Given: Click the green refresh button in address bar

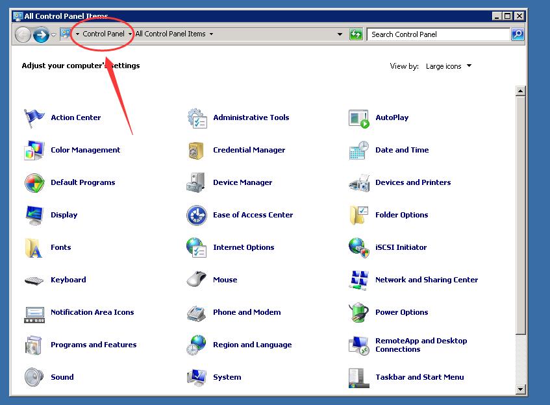Looking at the screenshot, I should click(356, 34).
